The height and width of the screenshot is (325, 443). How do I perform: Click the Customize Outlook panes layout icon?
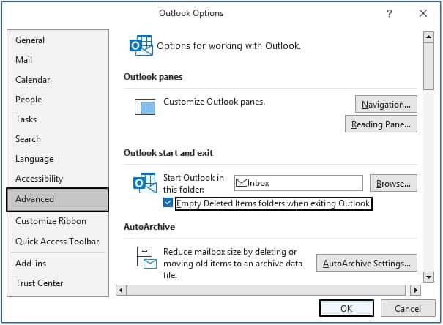tap(145, 107)
